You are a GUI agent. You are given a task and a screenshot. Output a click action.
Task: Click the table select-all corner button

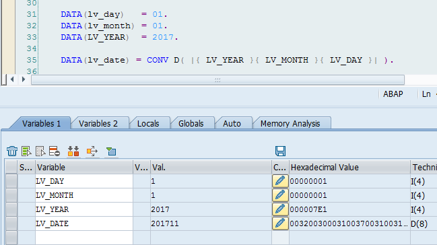tap(11, 167)
